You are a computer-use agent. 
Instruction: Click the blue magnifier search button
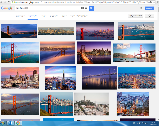(x=91, y=8)
